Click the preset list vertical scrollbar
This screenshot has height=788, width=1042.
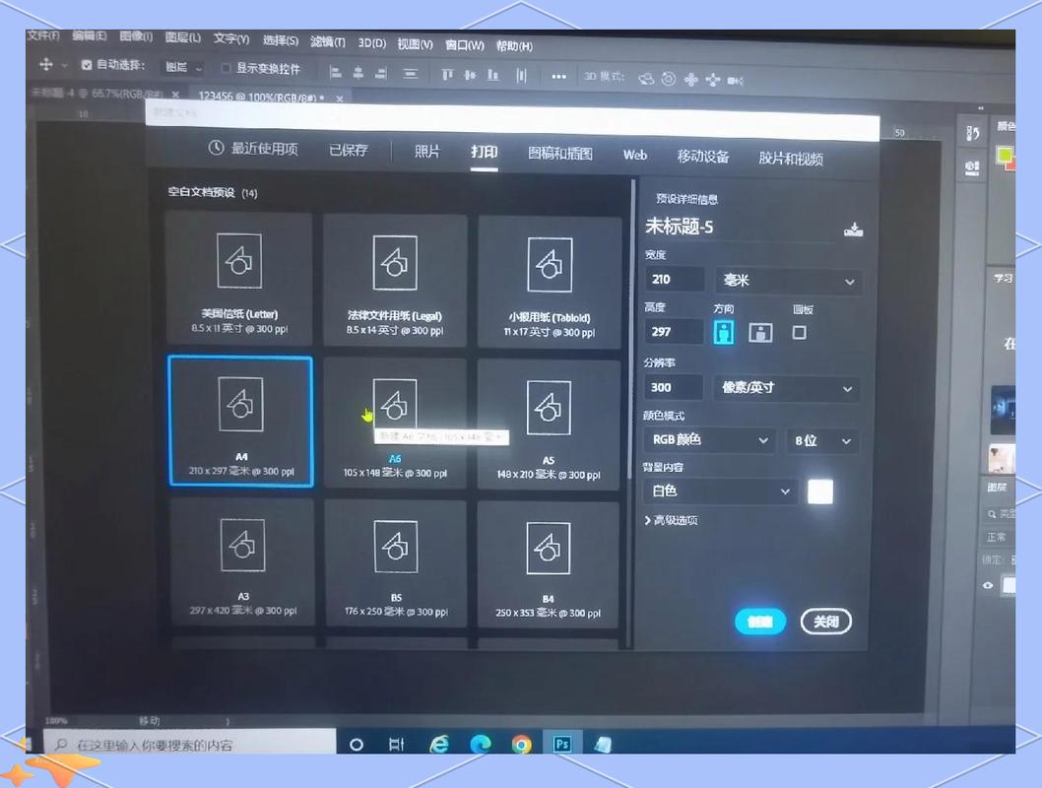[632, 329]
